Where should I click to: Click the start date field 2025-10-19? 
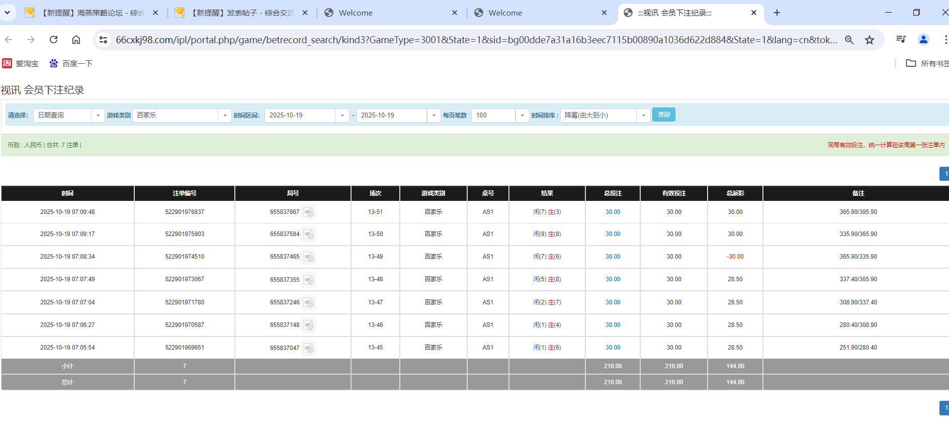tap(300, 116)
